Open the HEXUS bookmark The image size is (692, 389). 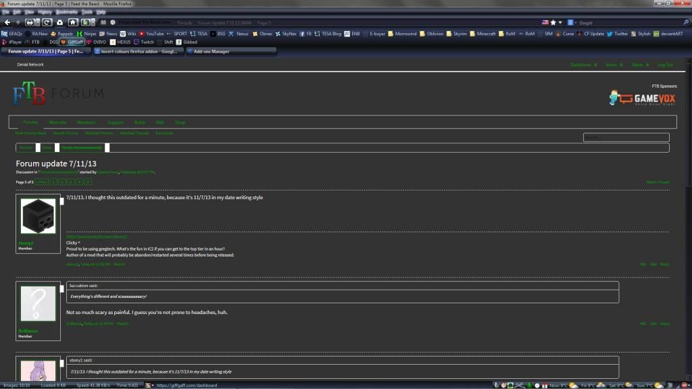120,42
